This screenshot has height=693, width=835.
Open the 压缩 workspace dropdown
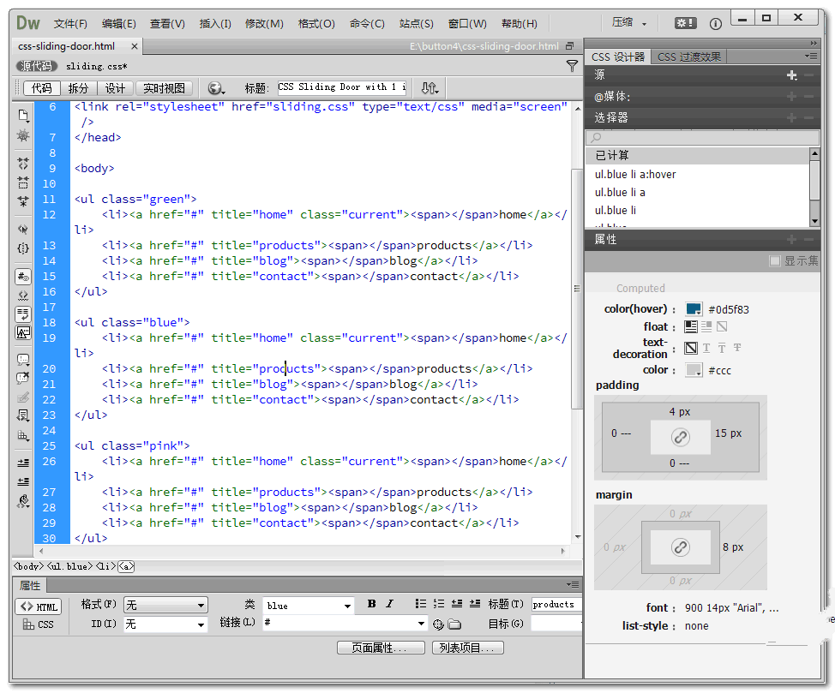[x=628, y=23]
